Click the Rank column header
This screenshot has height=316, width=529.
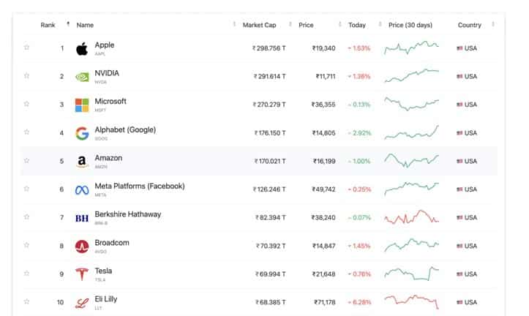[x=48, y=25]
